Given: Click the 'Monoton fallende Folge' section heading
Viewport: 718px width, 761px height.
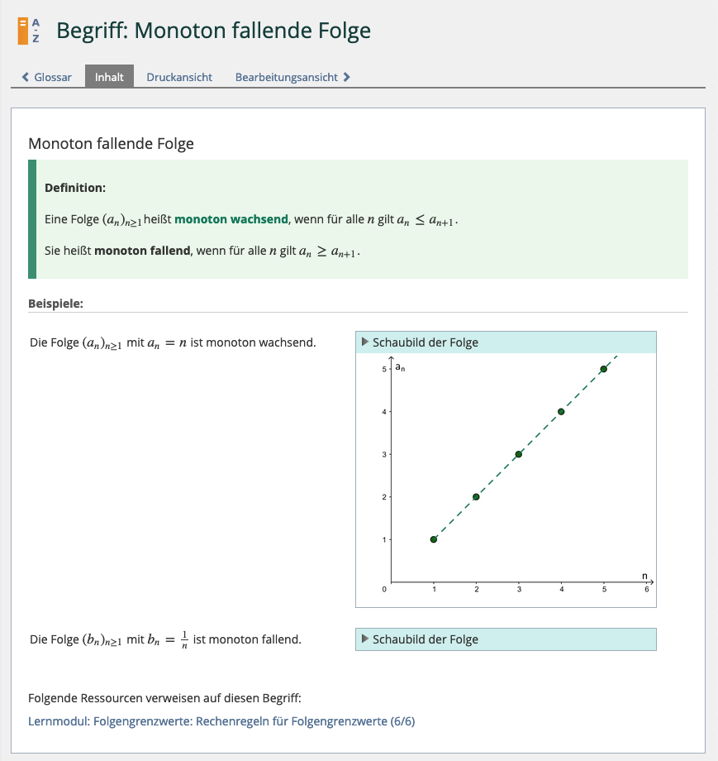Looking at the screenshot, I should click(111, 144).
